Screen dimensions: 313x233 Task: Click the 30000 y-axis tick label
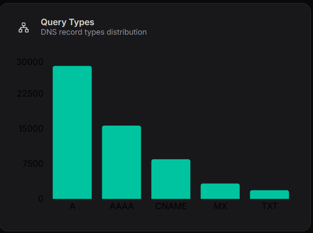click(x=30, y=62)
